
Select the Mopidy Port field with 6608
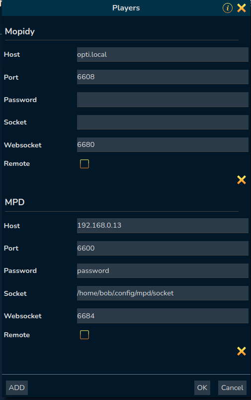click(163, 77)
